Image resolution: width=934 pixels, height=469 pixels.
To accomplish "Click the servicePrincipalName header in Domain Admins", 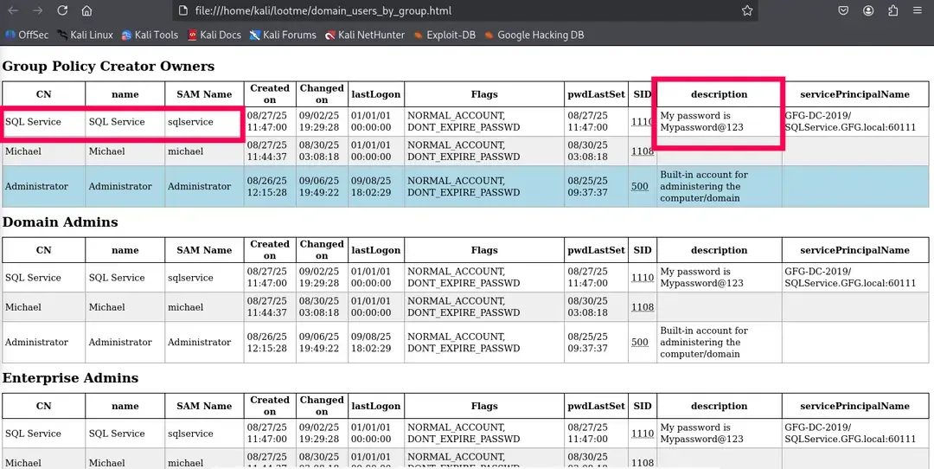I will coord(854,250).
